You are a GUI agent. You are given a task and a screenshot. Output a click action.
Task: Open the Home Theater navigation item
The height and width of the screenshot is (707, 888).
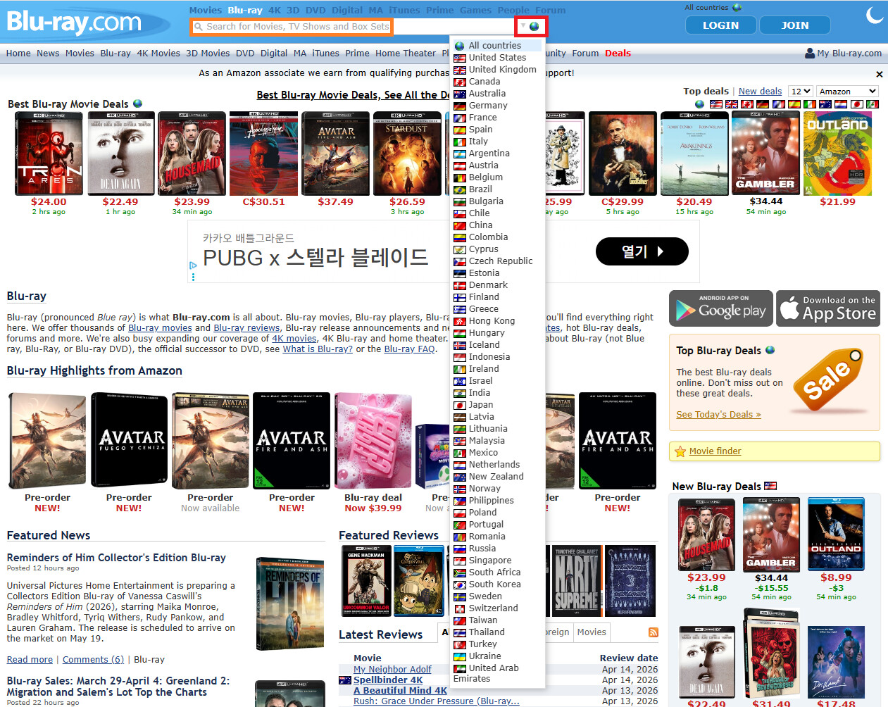pos(406,53)
